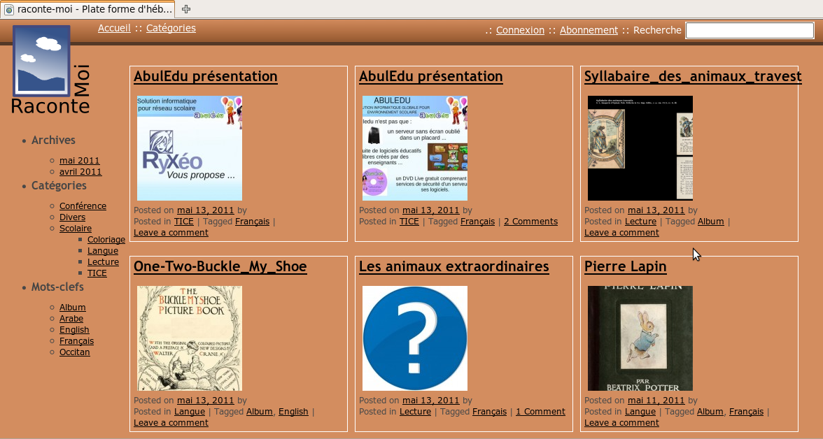823x439 pixels.
Task: Leave a comment on One-Two-Buckle_My_Shoe post
Action: (x=171, y=423)
